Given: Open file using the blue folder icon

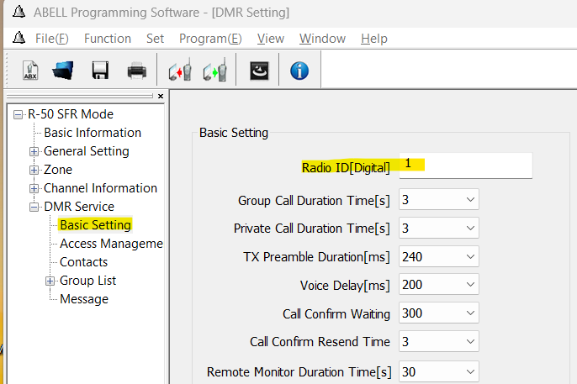Looking at the screenshot, I should pos(62,71).
